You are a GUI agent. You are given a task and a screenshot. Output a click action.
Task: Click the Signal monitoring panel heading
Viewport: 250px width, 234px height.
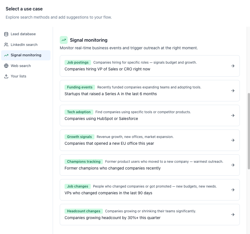(x=89, y=40)
